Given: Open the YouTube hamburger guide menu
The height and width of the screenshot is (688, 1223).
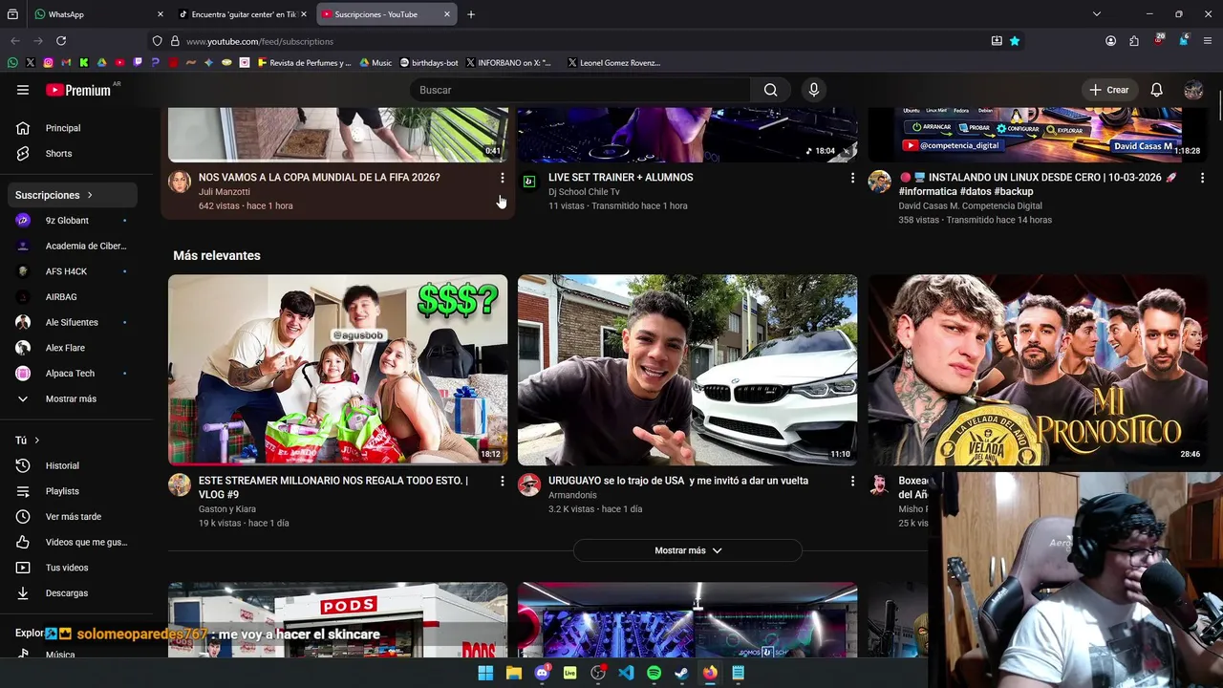Looking at the screenshot, I should [23, 90].
